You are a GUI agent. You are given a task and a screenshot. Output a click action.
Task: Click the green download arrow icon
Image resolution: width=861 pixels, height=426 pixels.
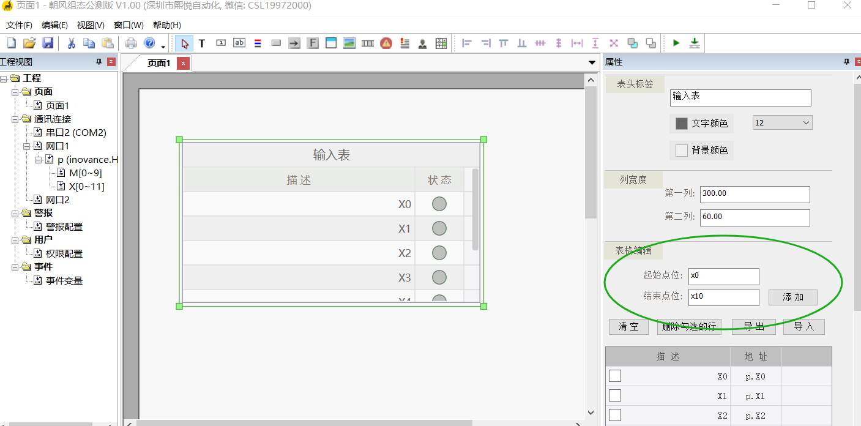(695, 43)
